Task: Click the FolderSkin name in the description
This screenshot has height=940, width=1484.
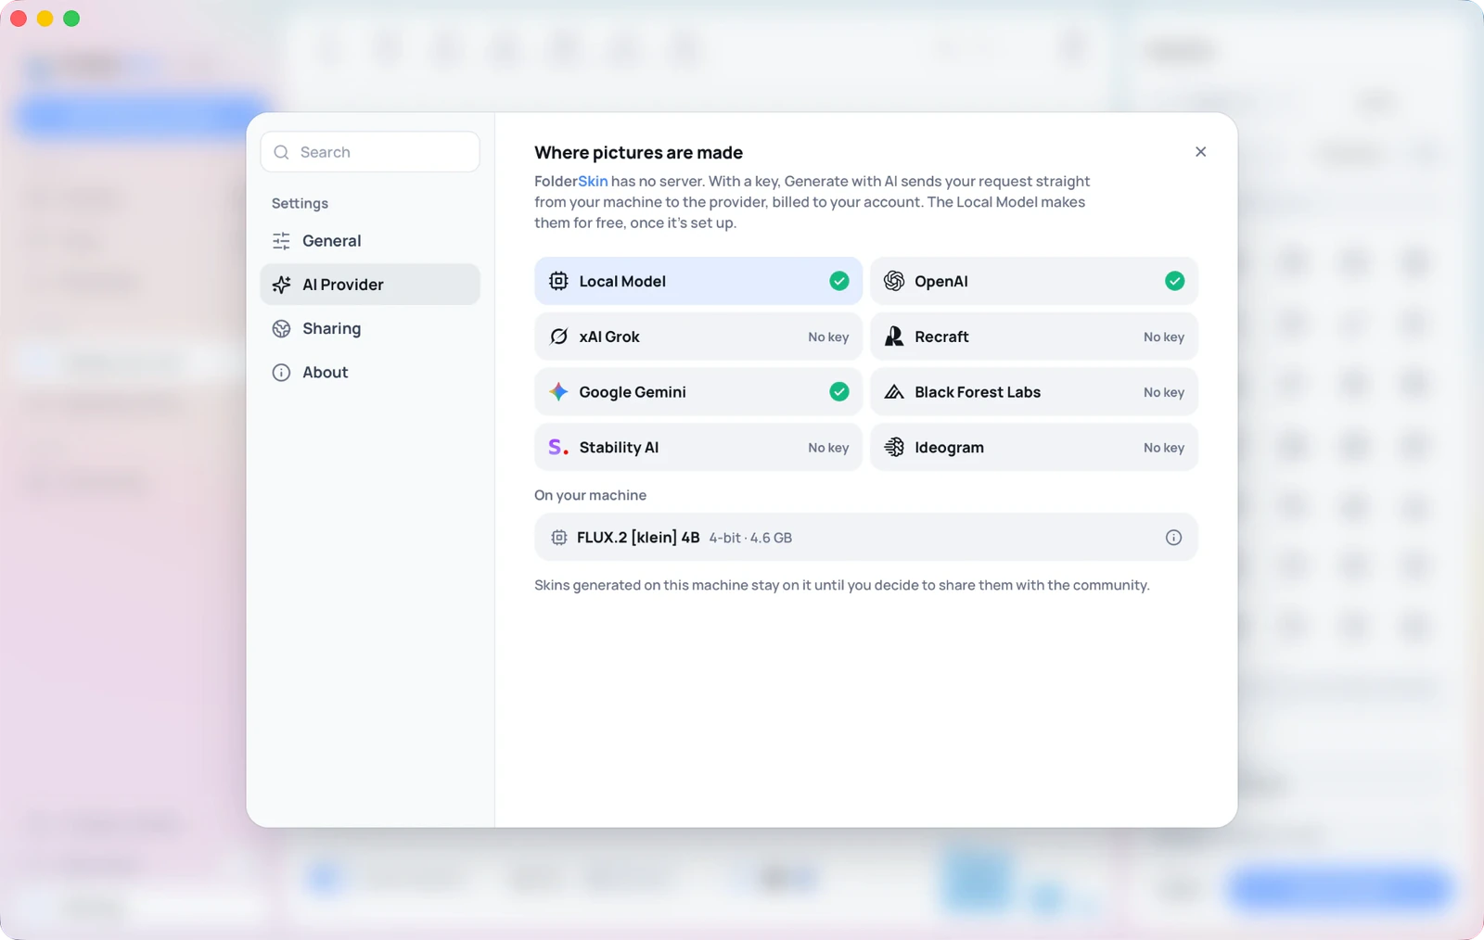Action: coord(571,181)
